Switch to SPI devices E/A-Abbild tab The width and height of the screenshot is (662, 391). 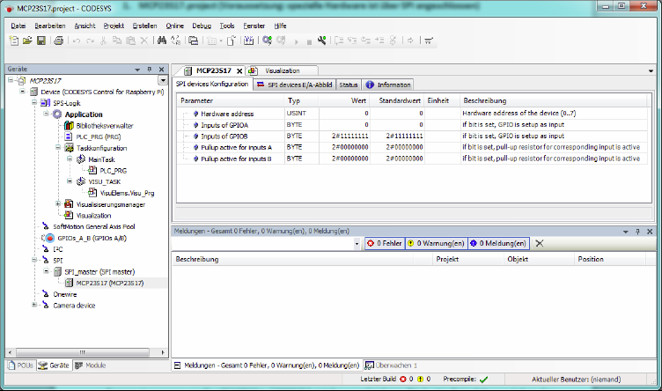pos(295,85)
